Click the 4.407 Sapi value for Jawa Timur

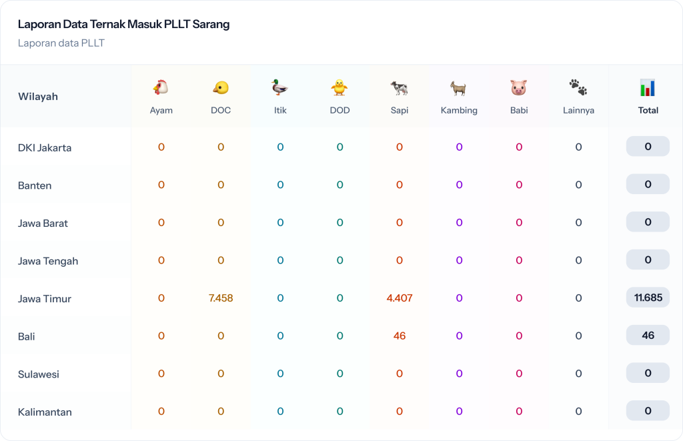click(400, 298)
